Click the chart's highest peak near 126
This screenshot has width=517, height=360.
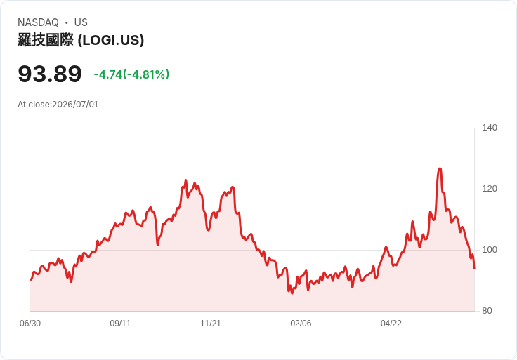point(440,169)
